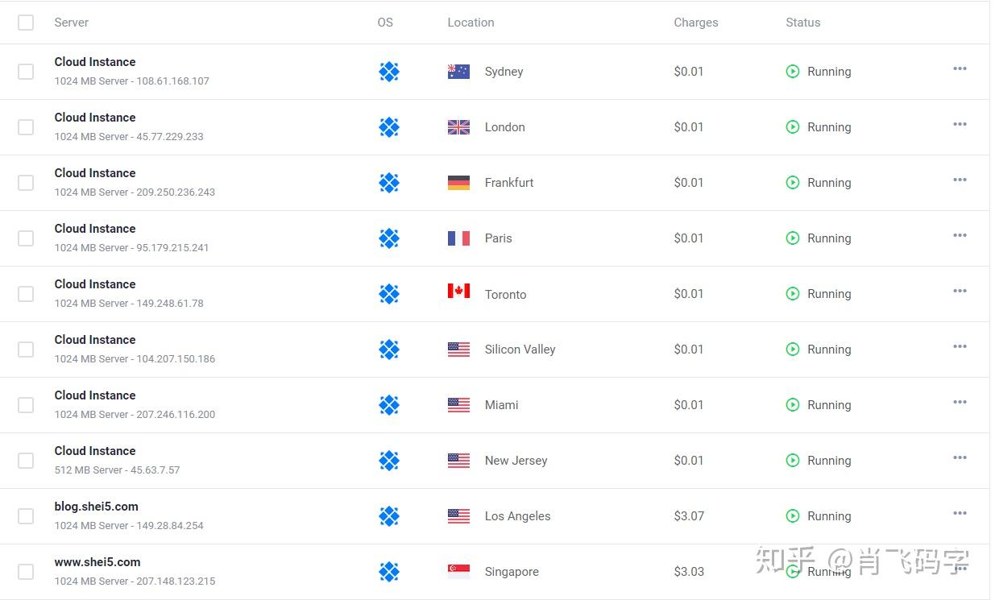This screenshot has height=600, width=995.
Task: Click the Running status icon for London
Action: click(x=793, y=127)
